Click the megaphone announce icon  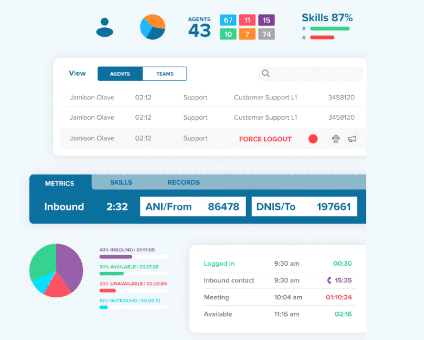tap(352, 139)
